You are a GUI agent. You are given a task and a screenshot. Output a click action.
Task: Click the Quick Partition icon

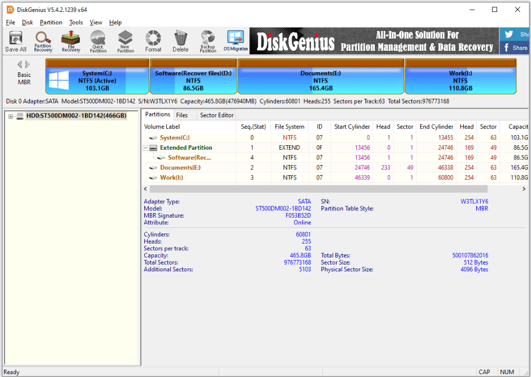coord(98,41)
